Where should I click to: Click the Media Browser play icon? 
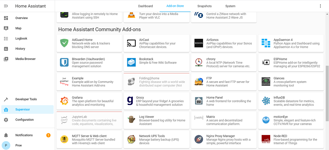(6, 59)
